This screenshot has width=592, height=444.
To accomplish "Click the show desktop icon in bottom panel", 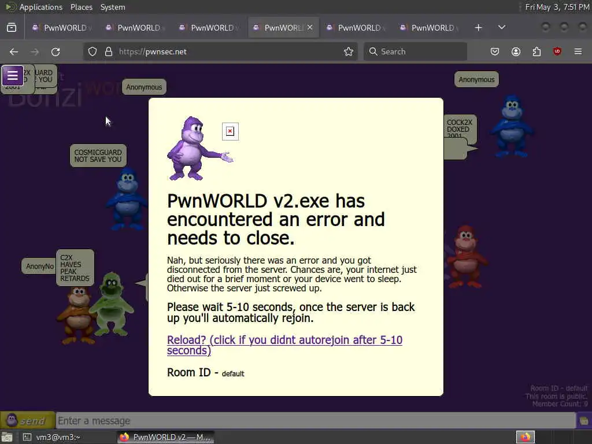I will point(7,437).
